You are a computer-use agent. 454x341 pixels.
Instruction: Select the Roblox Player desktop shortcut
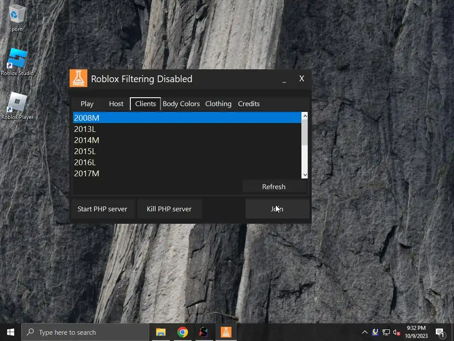(17, 106)
